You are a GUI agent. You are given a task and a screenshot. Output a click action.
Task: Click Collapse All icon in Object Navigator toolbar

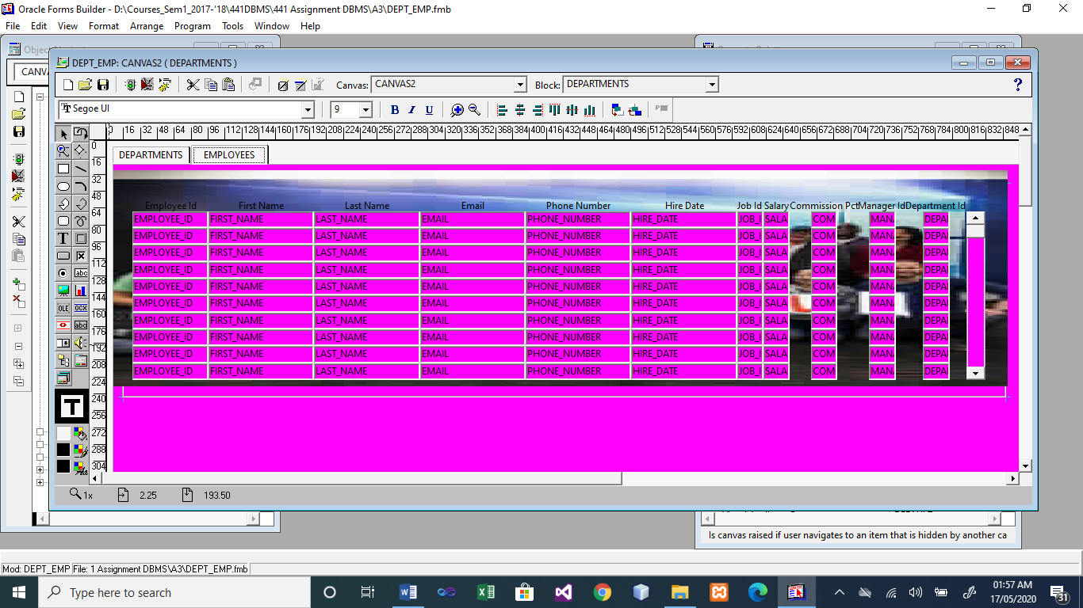(x=19, y=381)
